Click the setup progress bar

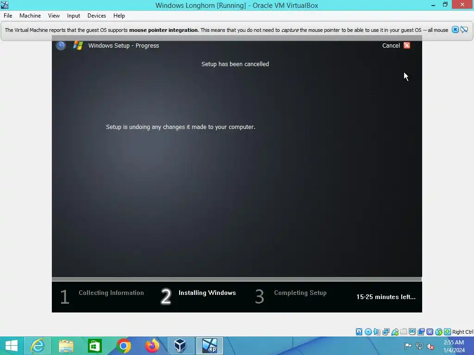point(237,279)
